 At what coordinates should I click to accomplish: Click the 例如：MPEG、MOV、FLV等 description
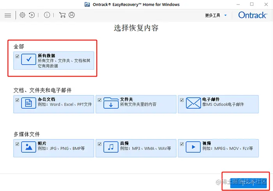point(227,148)
